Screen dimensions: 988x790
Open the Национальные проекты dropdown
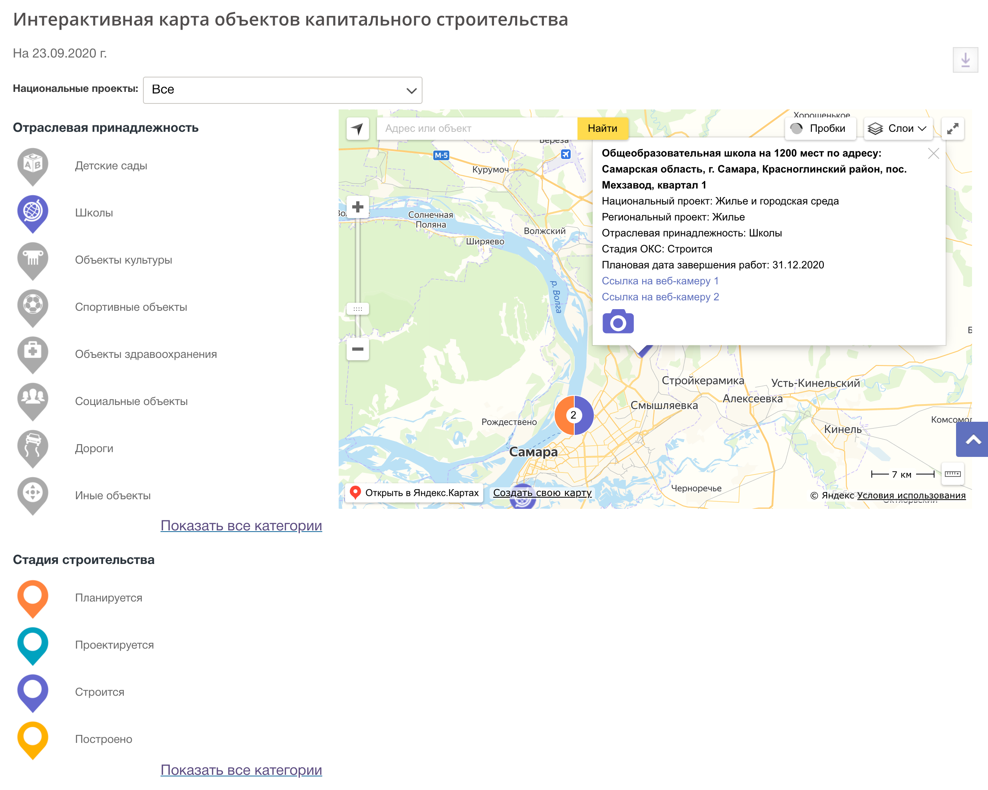tap(282, 90)
